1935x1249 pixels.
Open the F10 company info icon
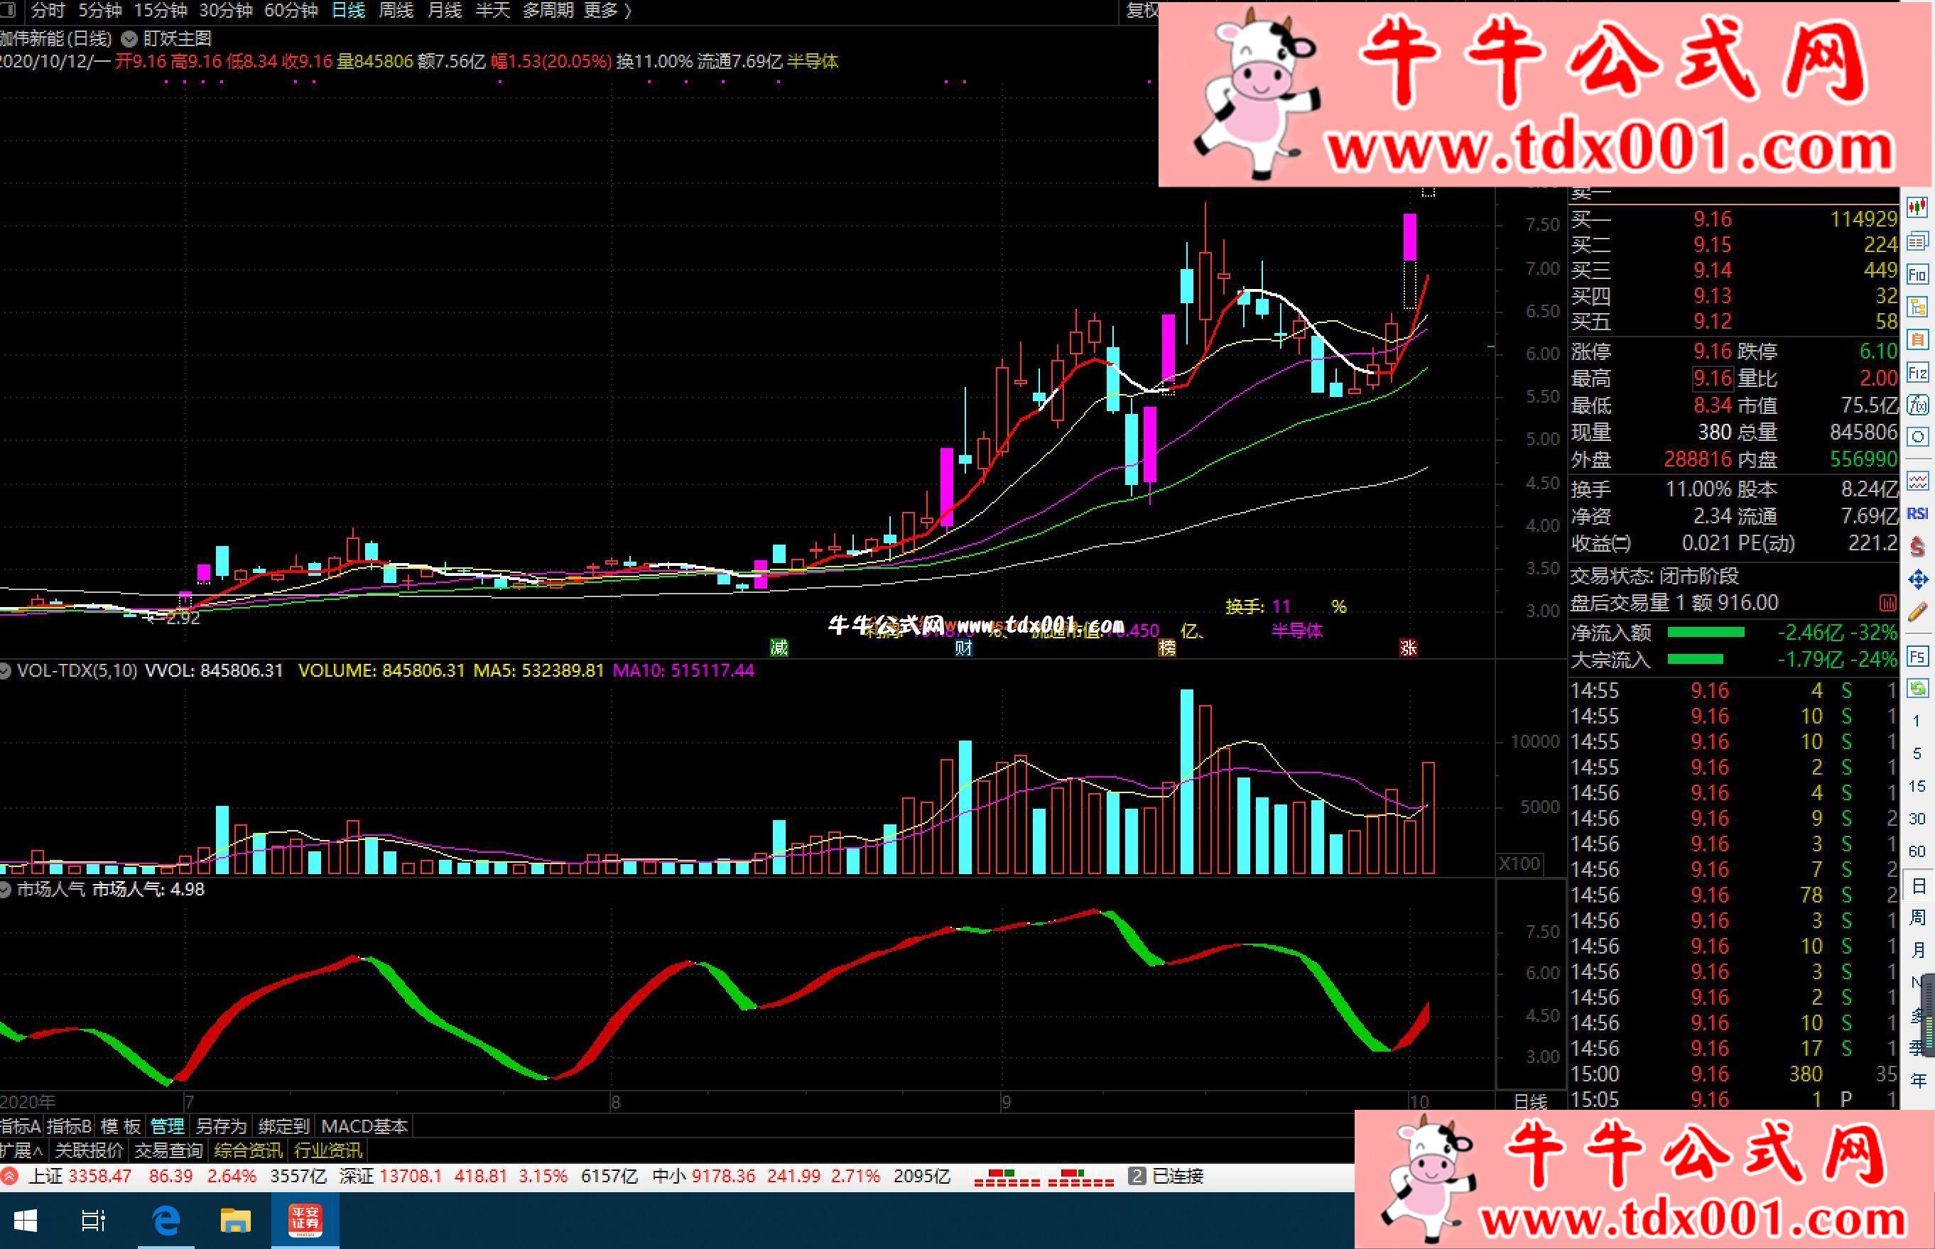[1917, 274]
